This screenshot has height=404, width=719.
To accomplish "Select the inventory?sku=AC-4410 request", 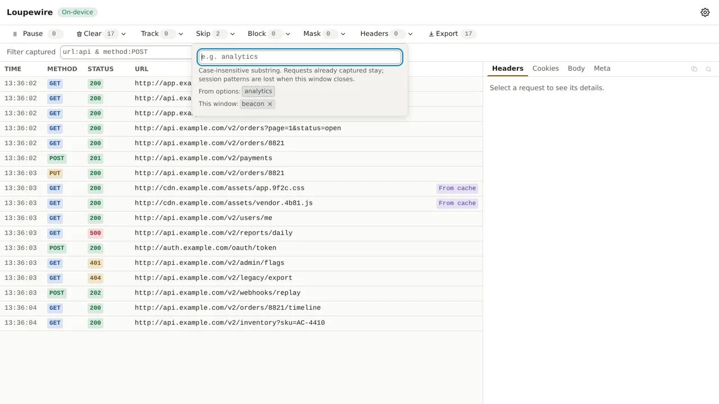I will coord(241,323).
